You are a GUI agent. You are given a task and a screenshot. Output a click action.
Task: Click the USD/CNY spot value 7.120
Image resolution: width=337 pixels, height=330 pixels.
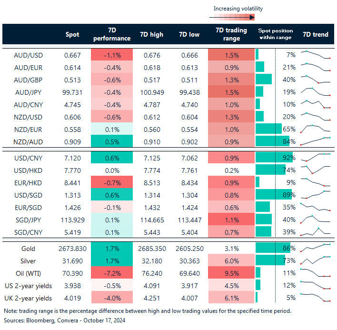coord(72,158)
